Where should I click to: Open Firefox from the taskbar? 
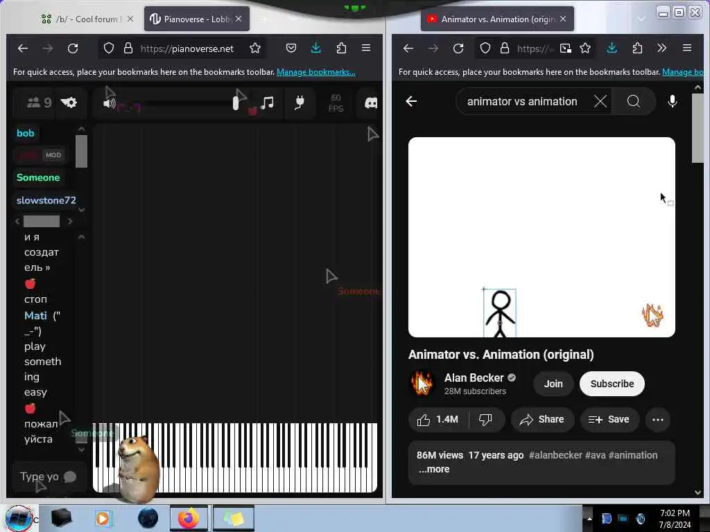[189, 518]
